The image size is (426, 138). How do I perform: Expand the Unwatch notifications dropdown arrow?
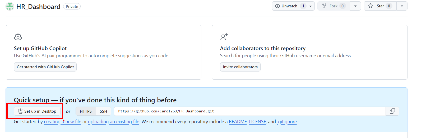click(311, 6)
